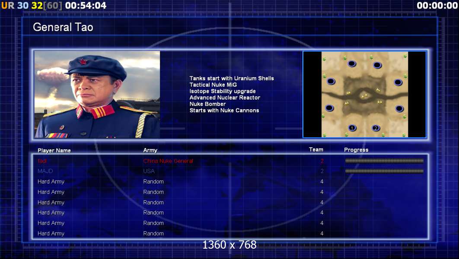Select the top-left unnumbered start position on minimap
Screen dimensions: 459x259
click(352, 63)
